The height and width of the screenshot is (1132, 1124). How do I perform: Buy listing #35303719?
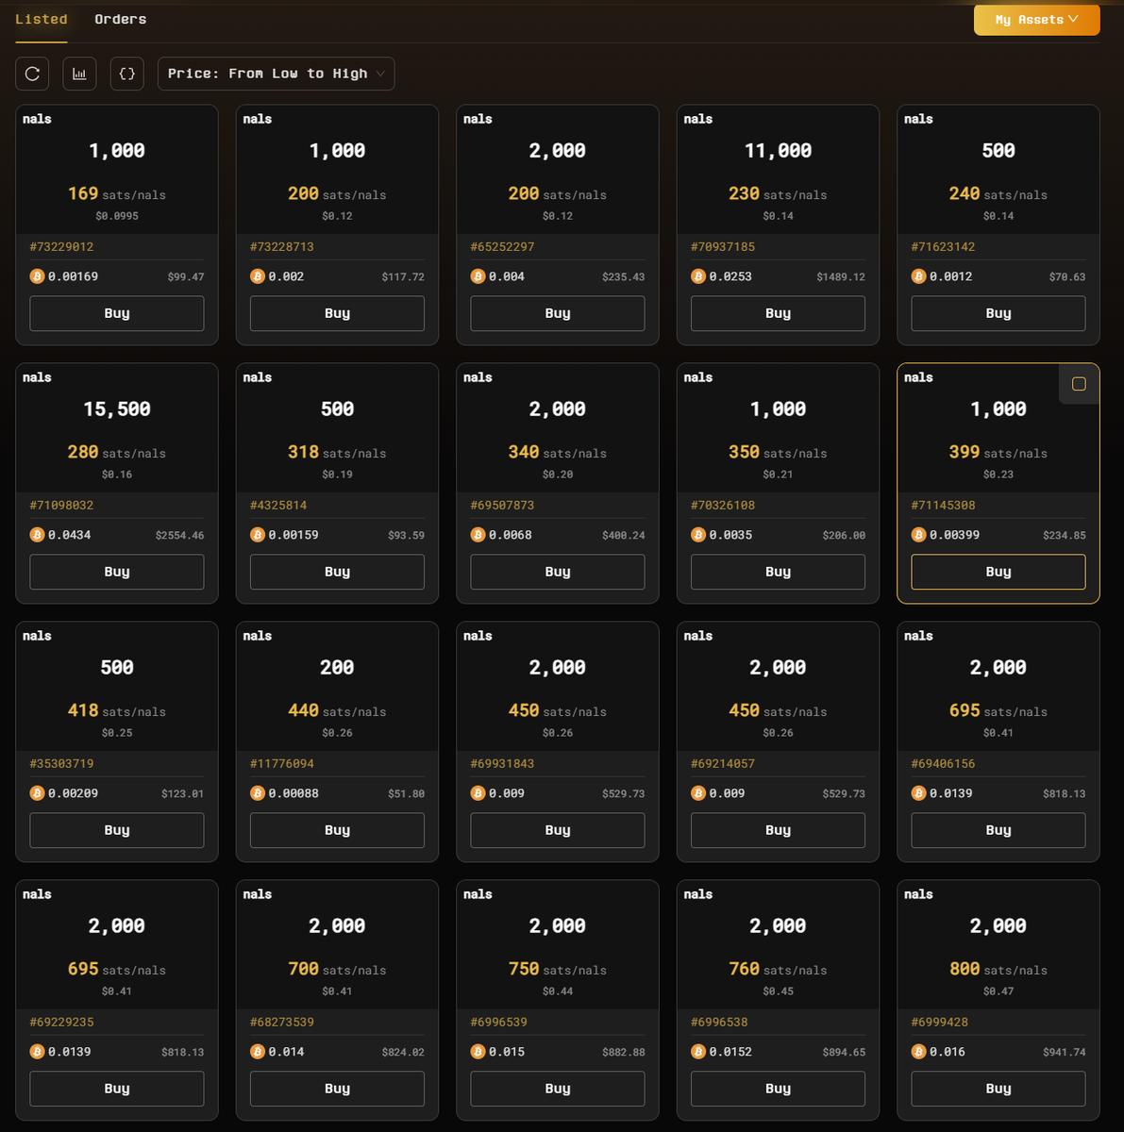tap(117, 830)
